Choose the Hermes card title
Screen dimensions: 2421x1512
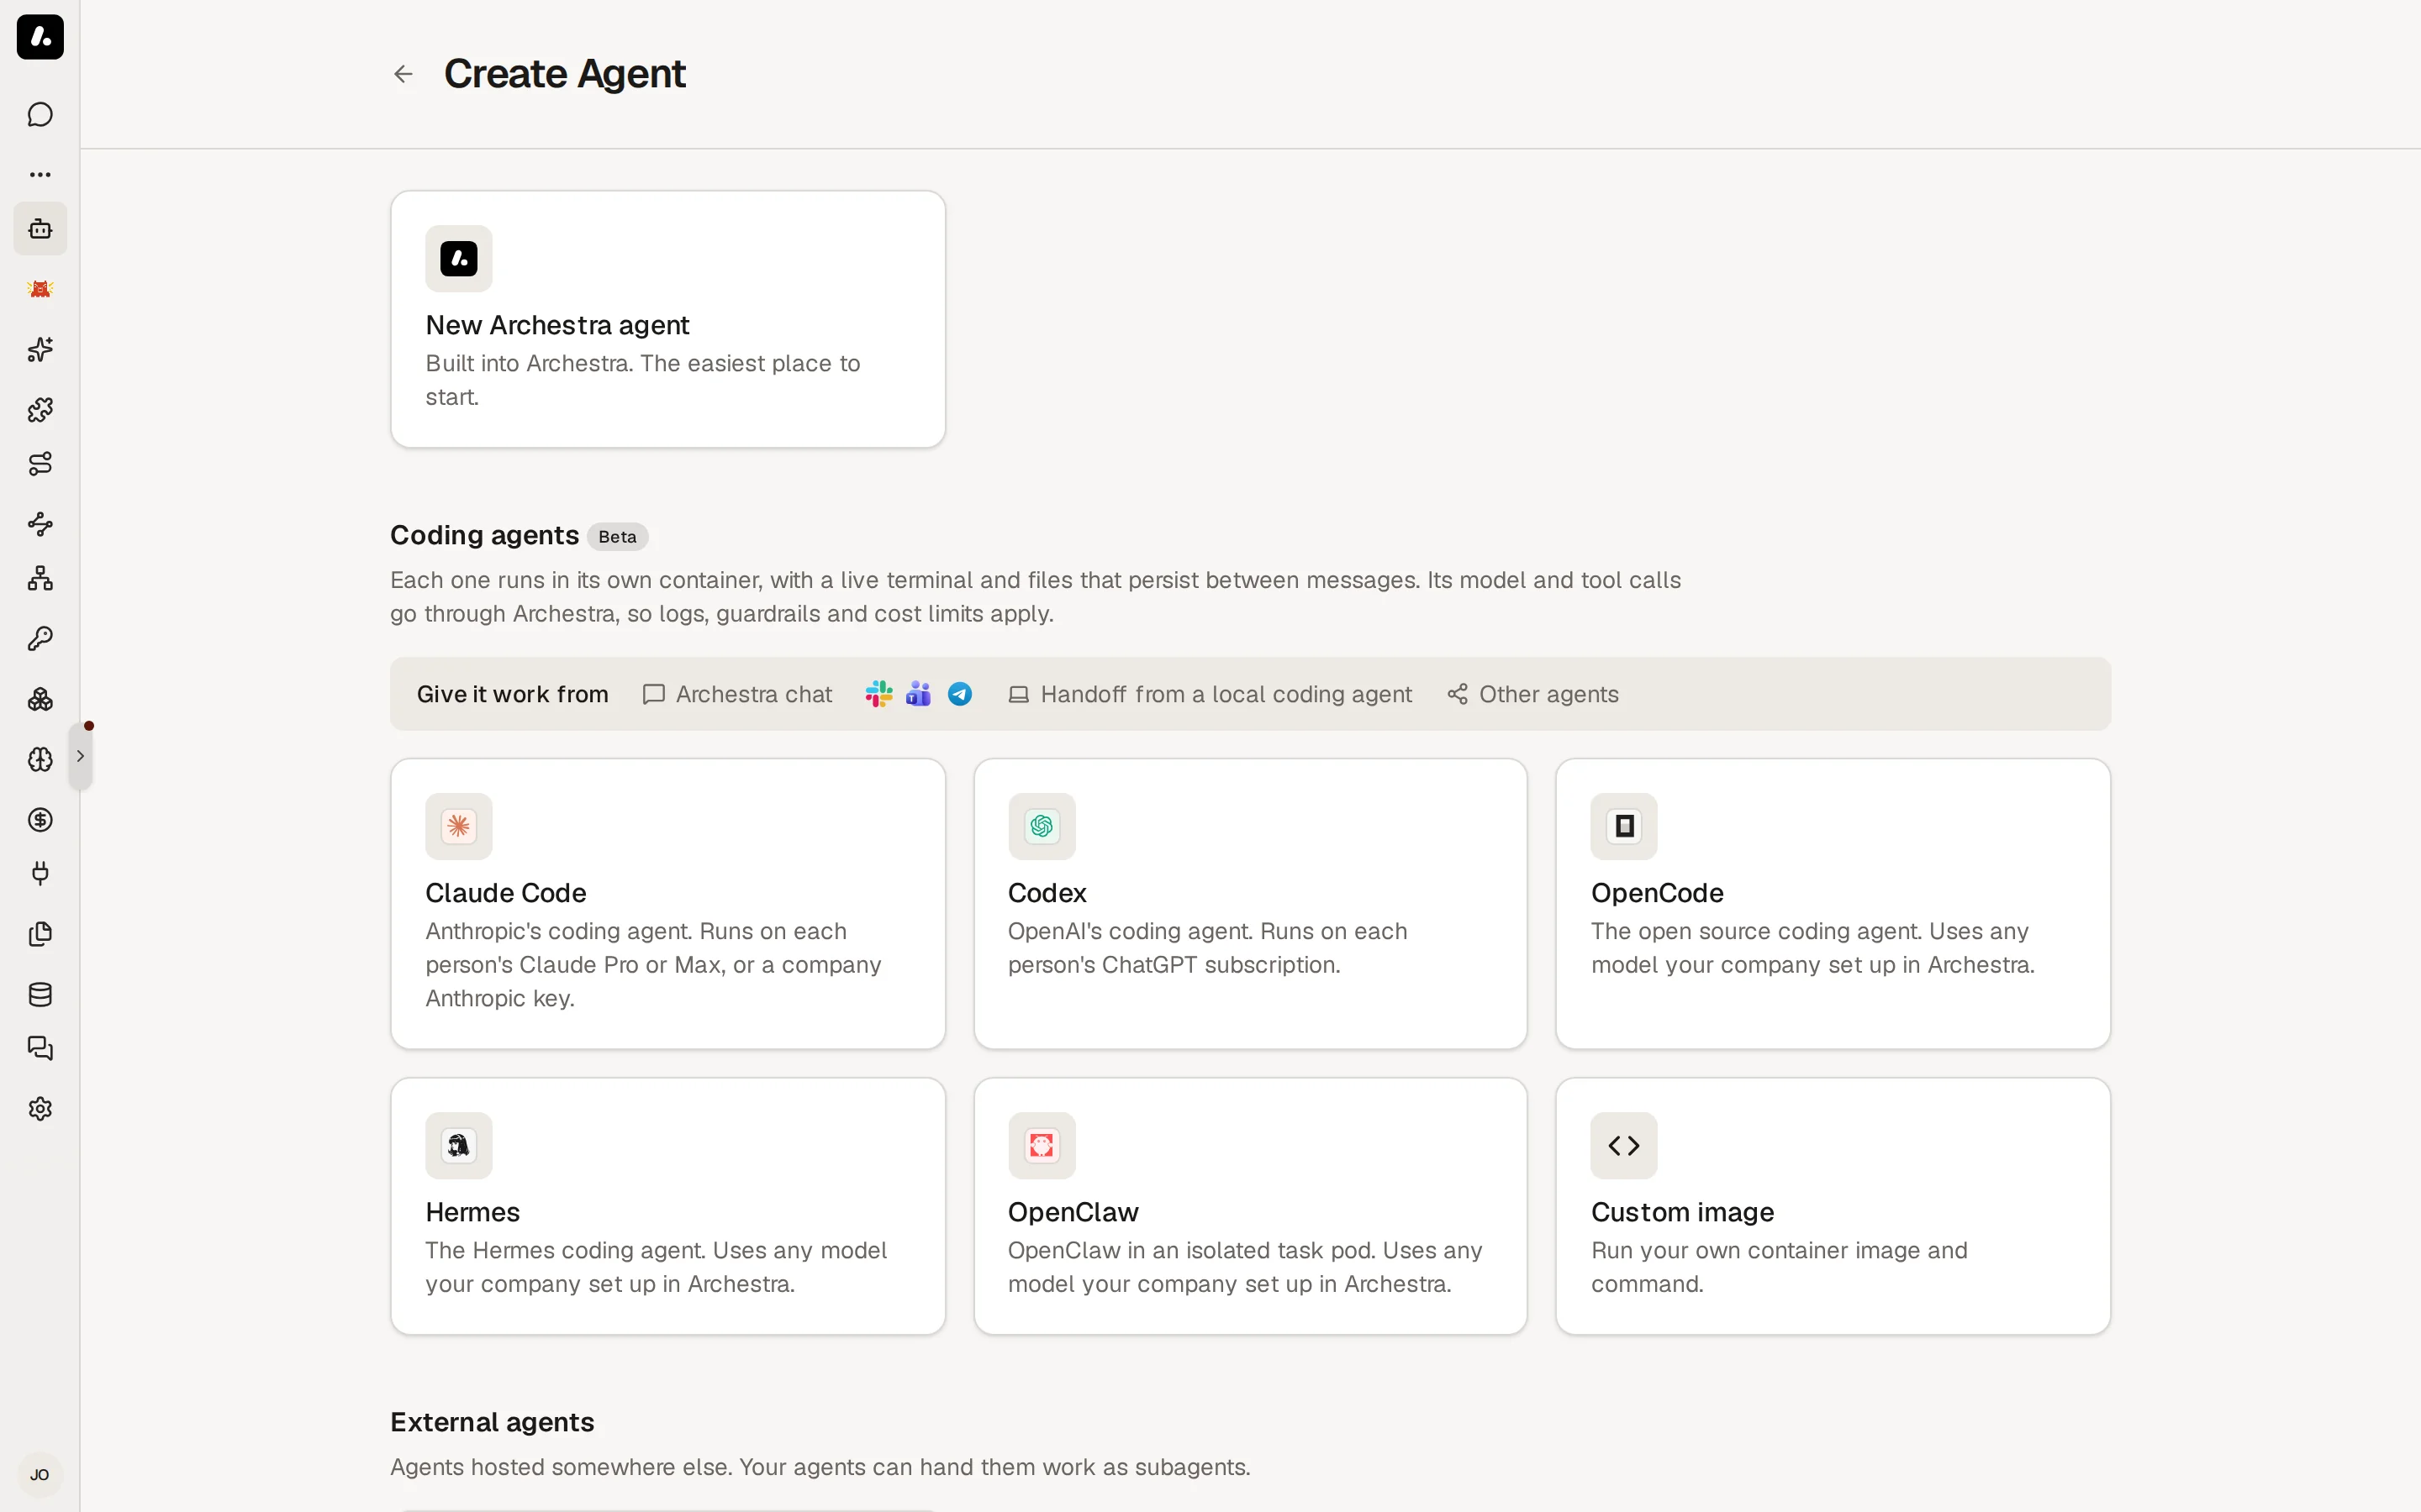[473, 1212]
